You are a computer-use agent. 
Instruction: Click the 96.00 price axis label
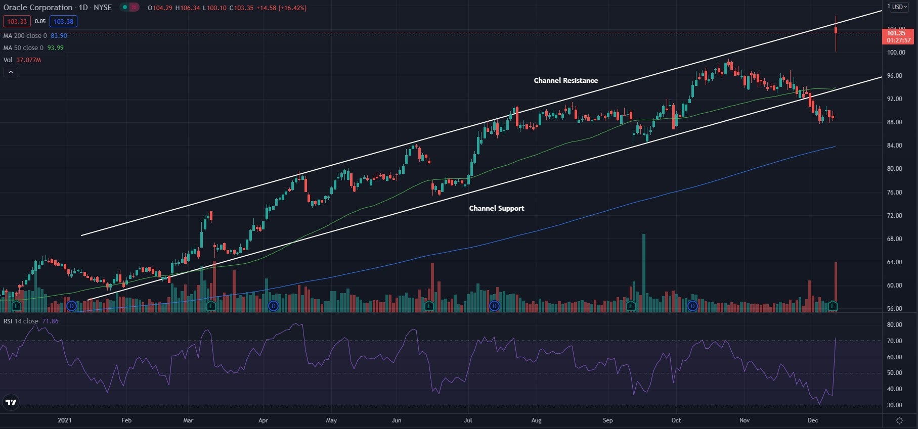(x=894, y=76)
